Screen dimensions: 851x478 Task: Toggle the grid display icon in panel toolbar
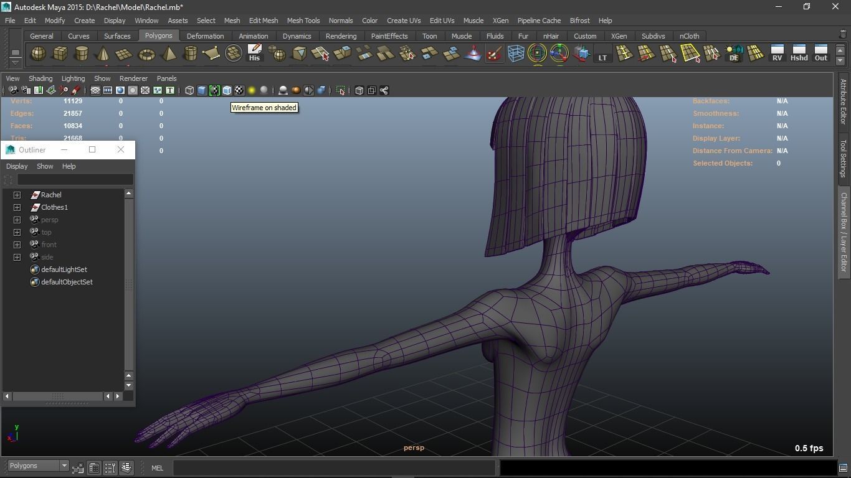pos(95,91)
